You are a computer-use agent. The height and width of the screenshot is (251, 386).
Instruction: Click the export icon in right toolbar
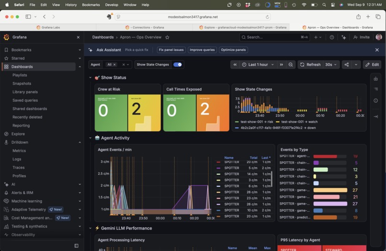click(x=375, y=79)
